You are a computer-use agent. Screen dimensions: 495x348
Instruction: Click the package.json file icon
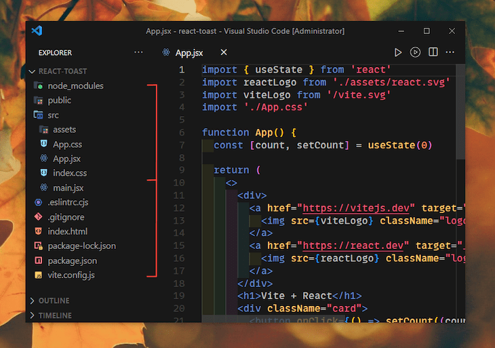click(39, 260)
